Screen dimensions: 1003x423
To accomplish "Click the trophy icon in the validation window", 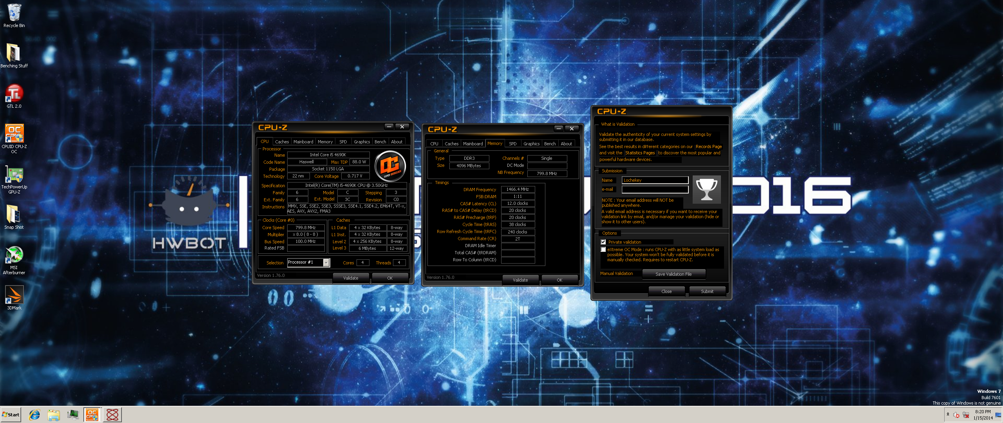I will pos(706,190).
